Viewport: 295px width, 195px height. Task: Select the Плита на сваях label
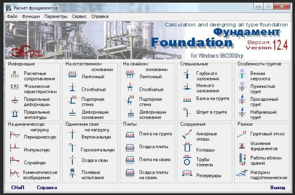pos(155,160)
